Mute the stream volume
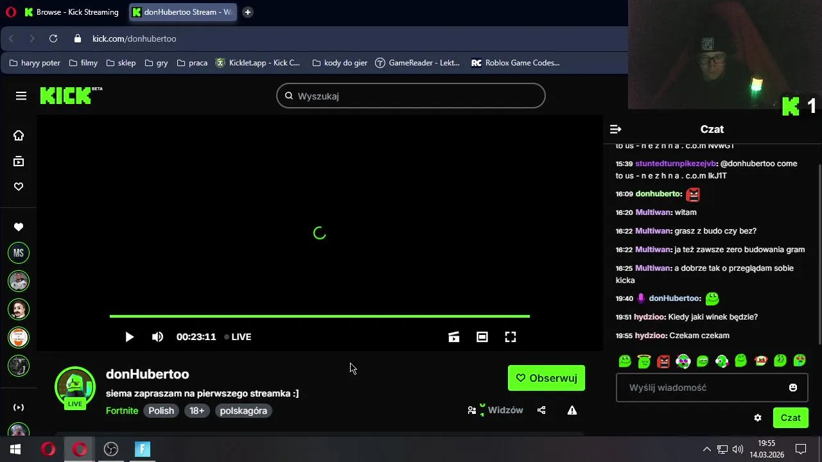Screen dimensions: 822x462 click(x=157, y=337)
